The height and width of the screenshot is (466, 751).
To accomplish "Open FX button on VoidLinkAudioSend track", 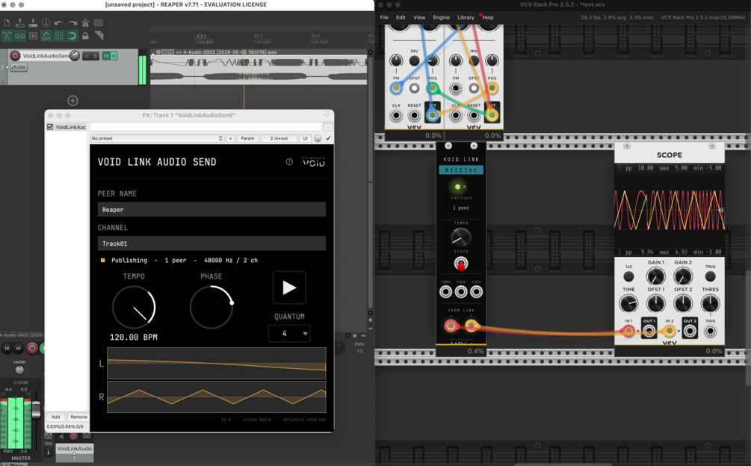I will (106, 56).
